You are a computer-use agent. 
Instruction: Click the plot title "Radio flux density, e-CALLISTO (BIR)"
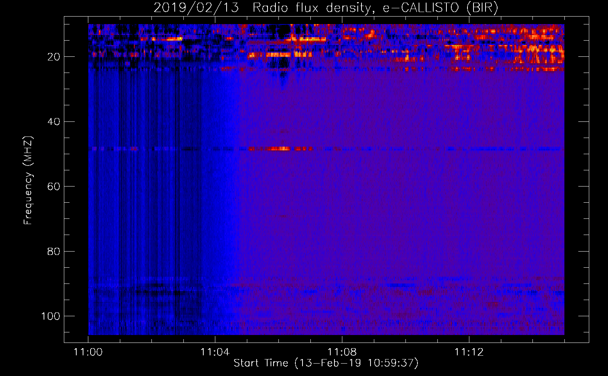pos(375,8)
